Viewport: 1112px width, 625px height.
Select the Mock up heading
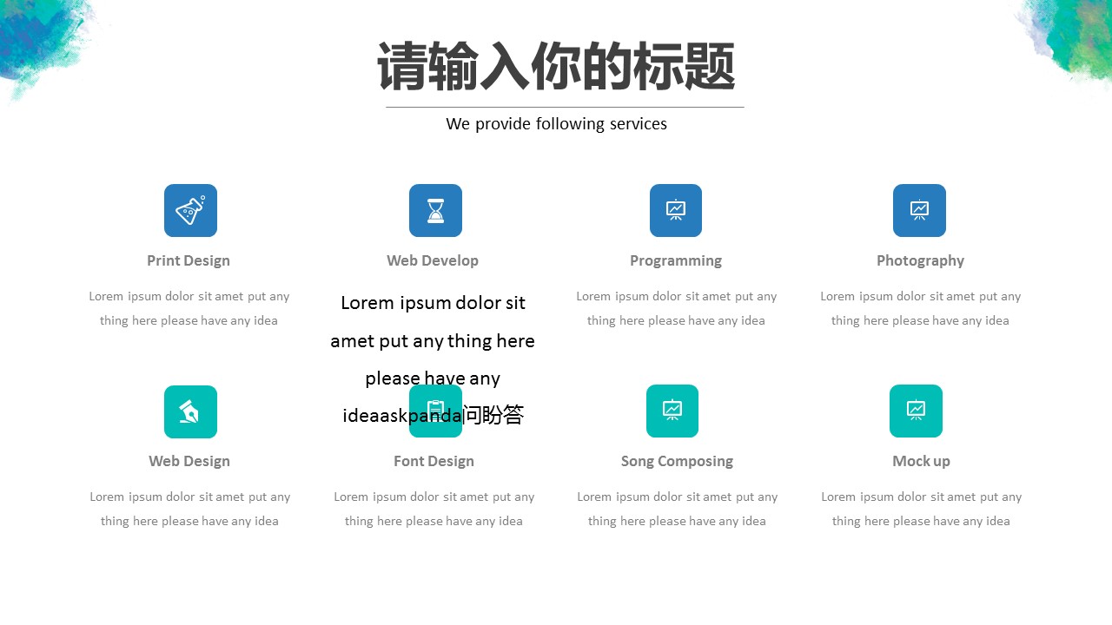tap(921, 461)
